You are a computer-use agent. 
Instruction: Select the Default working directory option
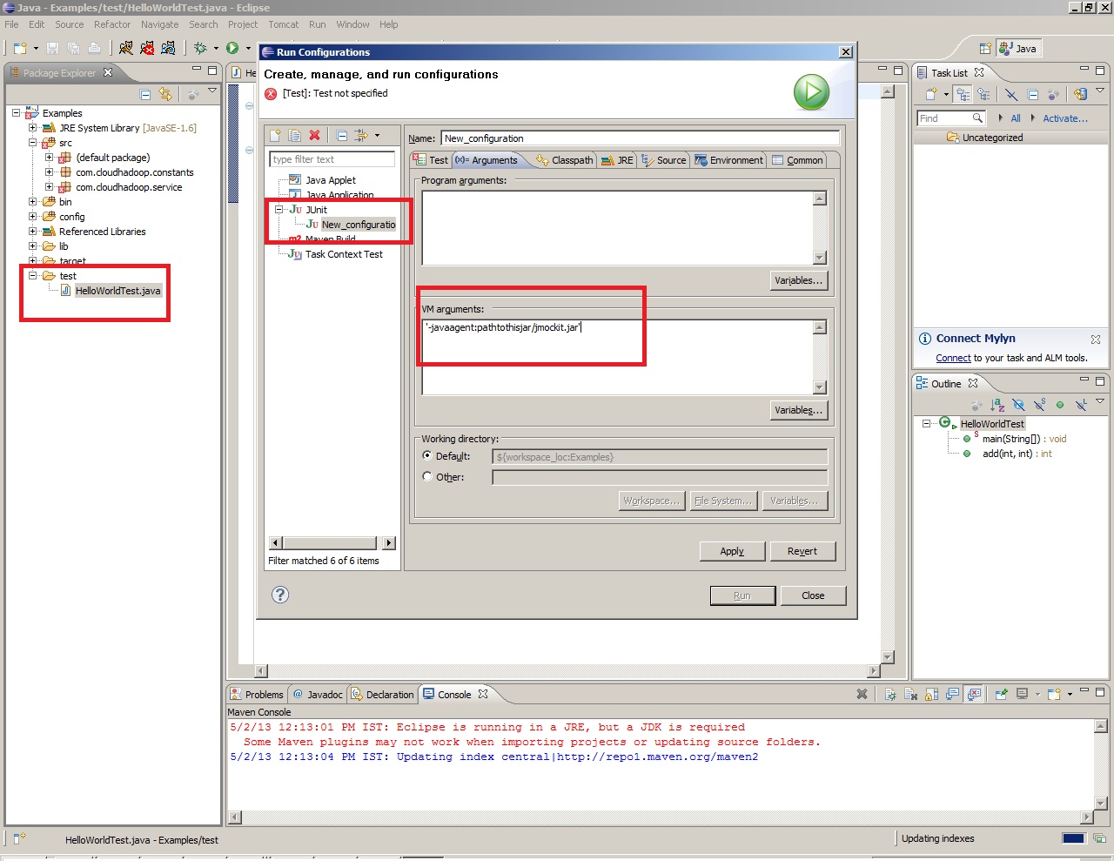coord(427,455)
